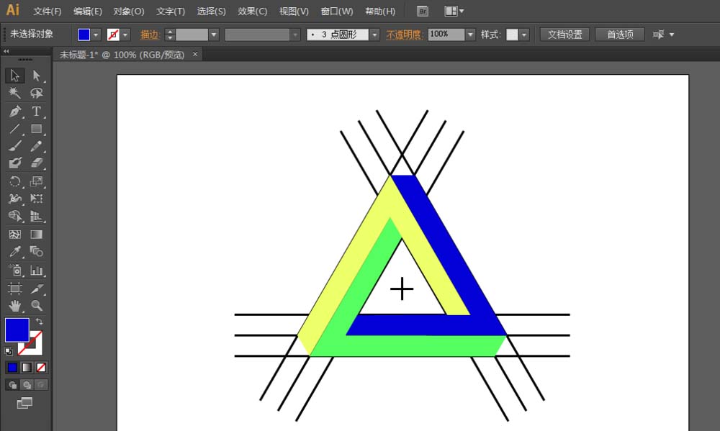Select the Selection tool
720x431 pixels.
pos(14,75)
